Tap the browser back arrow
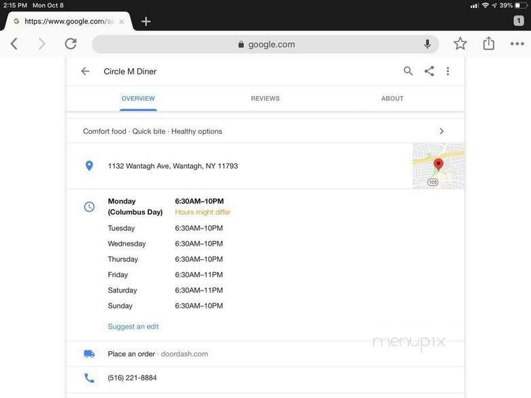531x398 pixels. pyautogui.click(x=14, y=44)
